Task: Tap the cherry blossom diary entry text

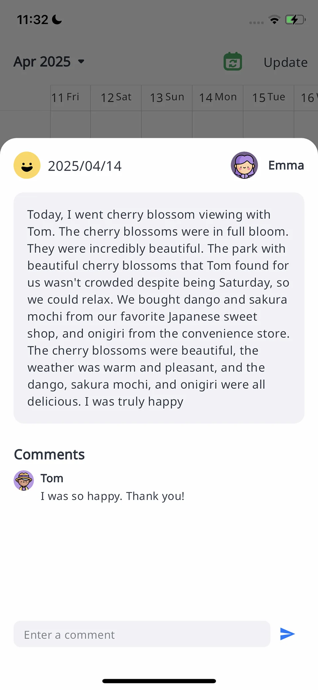Action: 159,308
